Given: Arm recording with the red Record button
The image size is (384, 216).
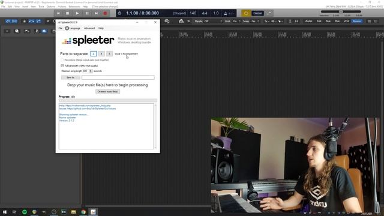Looking at the screenshot, I should (x=106, y=13).
